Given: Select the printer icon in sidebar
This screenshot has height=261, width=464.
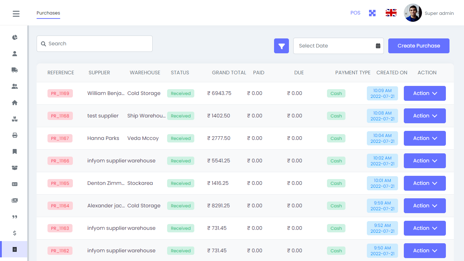Looking at the screenshot, I should (x=14, y=135).
